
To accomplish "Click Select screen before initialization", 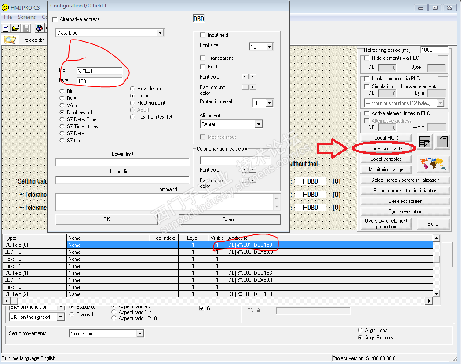I will (x=405, y=180).
